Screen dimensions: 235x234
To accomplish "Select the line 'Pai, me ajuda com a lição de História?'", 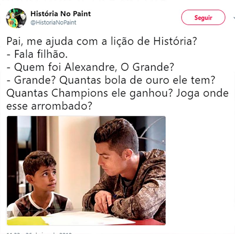I will (101, 41).
